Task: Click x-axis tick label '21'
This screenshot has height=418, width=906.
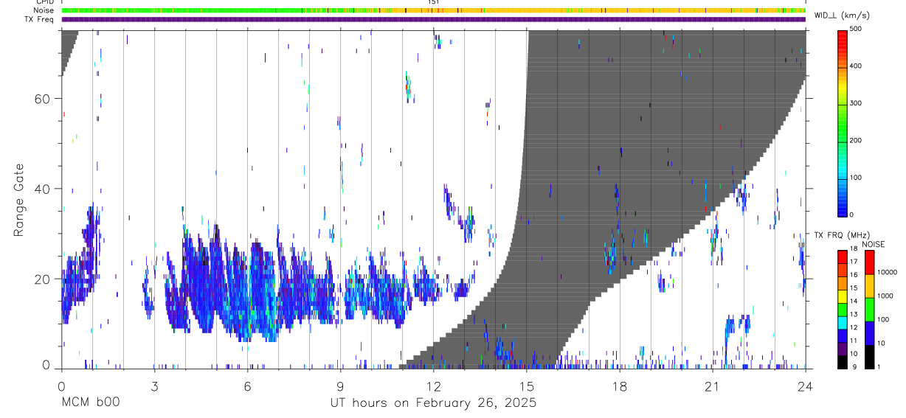Action: [712, 386]
